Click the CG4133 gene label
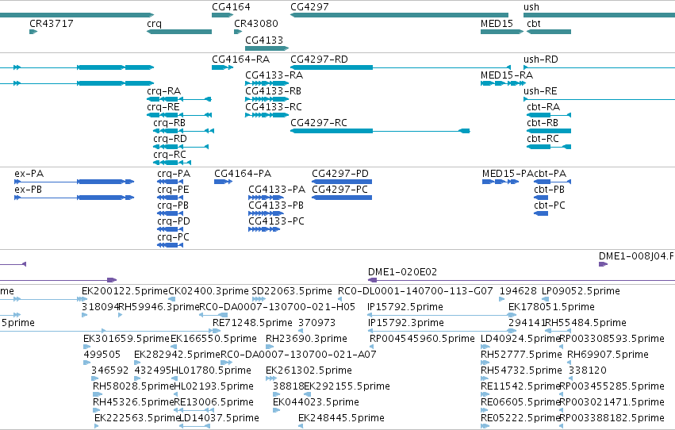Screen dimensions: 675x430 tap(264, 40)
